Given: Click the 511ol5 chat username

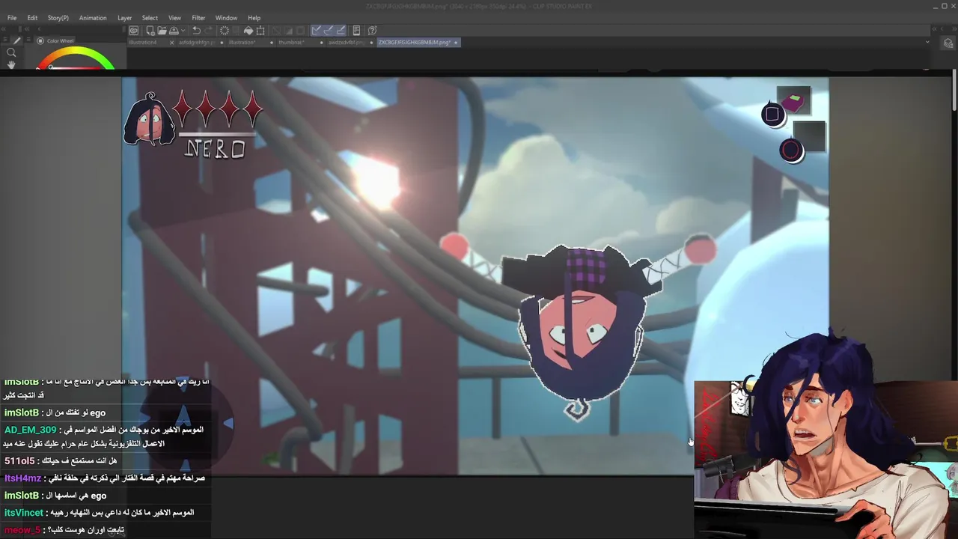Looking at the screenshot, I should (19, 461).
